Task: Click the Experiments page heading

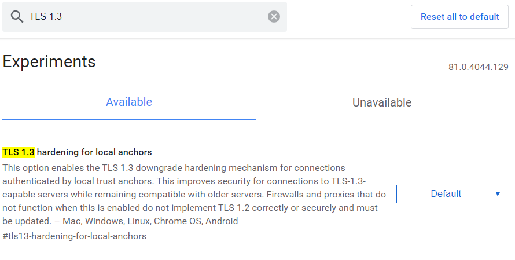Action: (49, 62)
